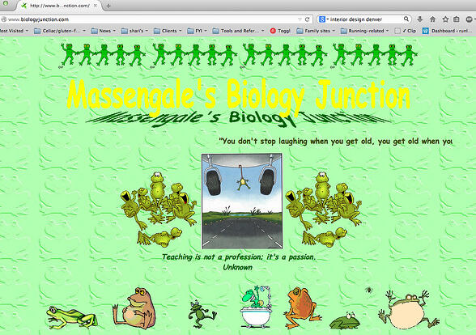Open the Toggl bookmark

[280, 31]
